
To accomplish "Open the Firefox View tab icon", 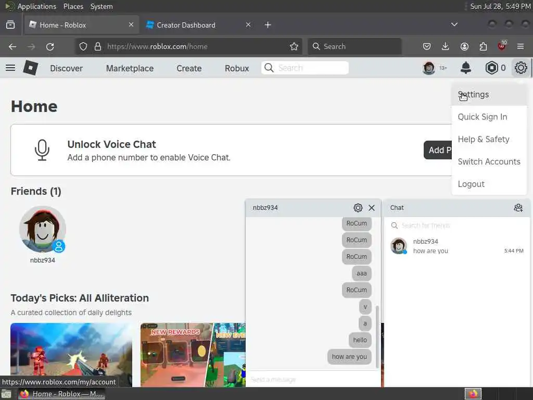I will click(x=10, y=25).
